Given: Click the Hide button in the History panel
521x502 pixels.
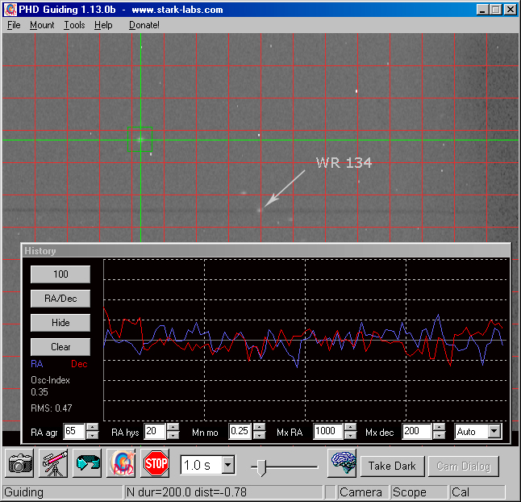Looking at the screenshot, I should (x=60, y=323).
